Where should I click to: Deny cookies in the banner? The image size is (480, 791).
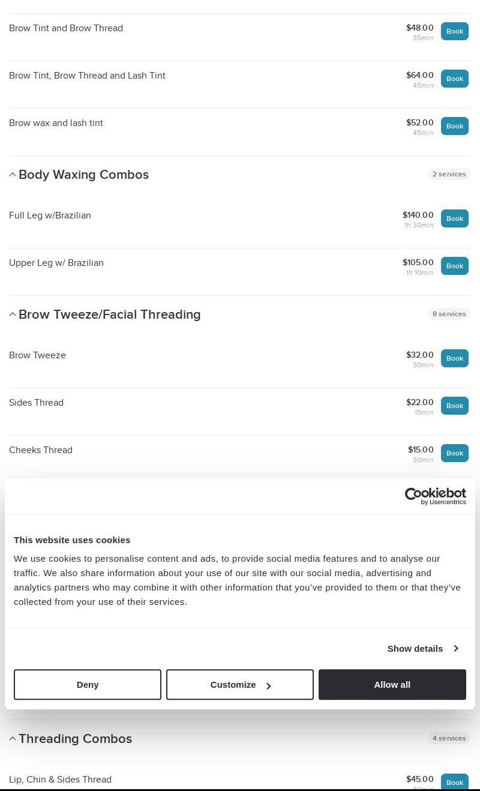[x=88, y=685]
